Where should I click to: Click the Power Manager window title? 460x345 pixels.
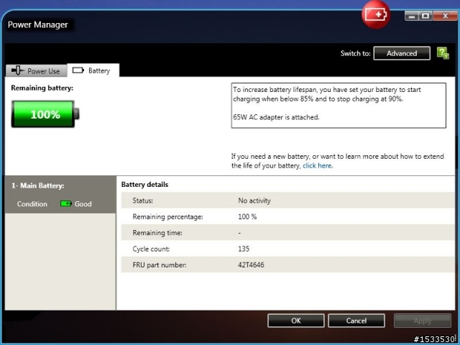coord(38,24)
